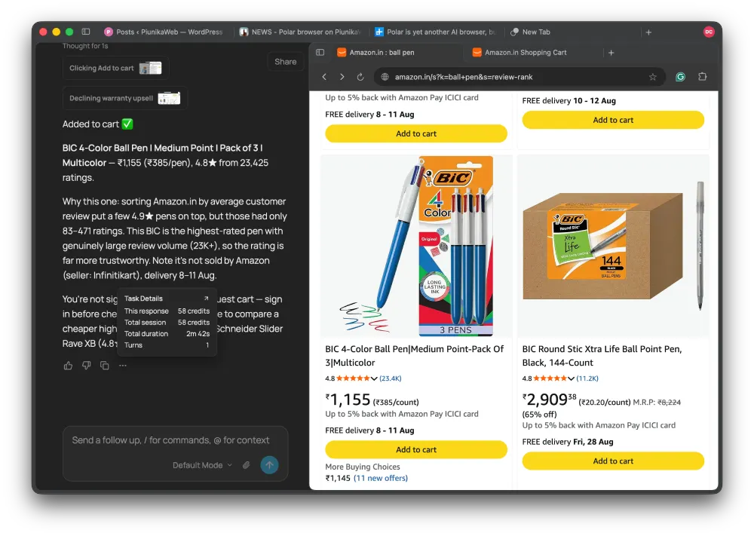Add to cart above the BIC 4-Color image

(x=416, y=133)
